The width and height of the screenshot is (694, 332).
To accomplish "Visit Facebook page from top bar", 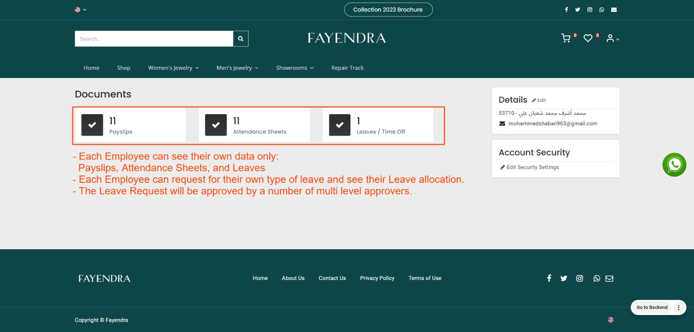I will (566, 10).
